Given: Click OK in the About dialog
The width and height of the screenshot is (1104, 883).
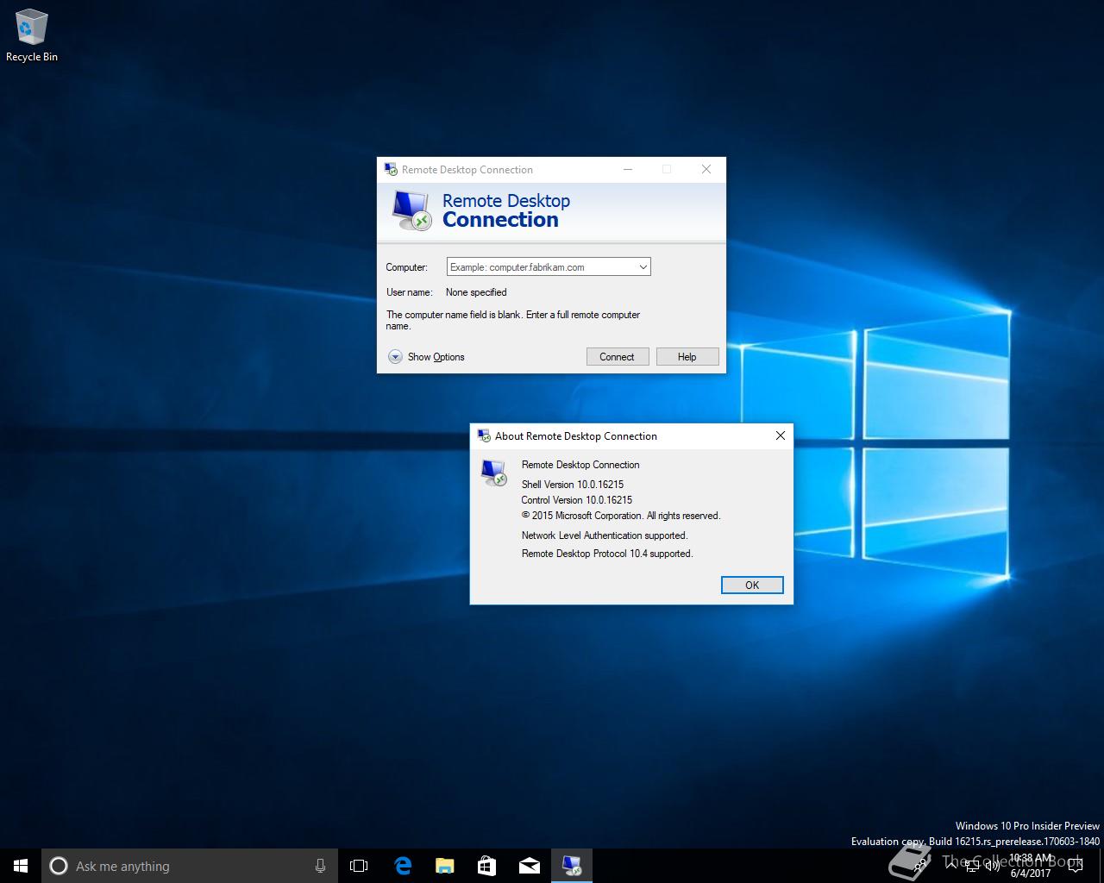Looking at the screenshot, I should coord(752,585).
